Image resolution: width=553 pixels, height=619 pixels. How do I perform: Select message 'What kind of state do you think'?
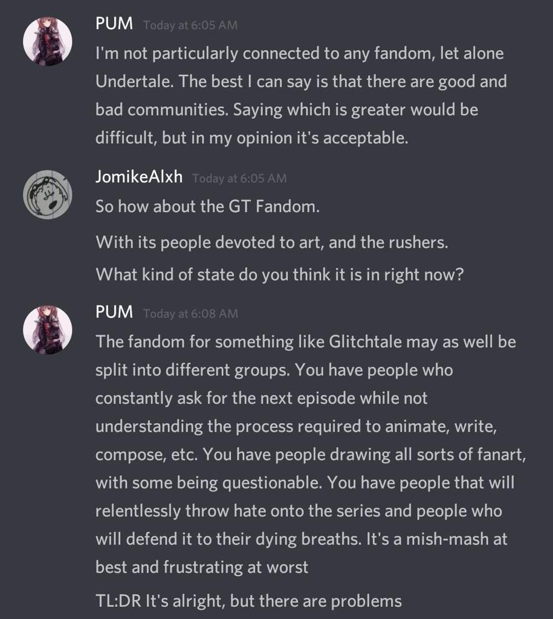click(279, 274)
